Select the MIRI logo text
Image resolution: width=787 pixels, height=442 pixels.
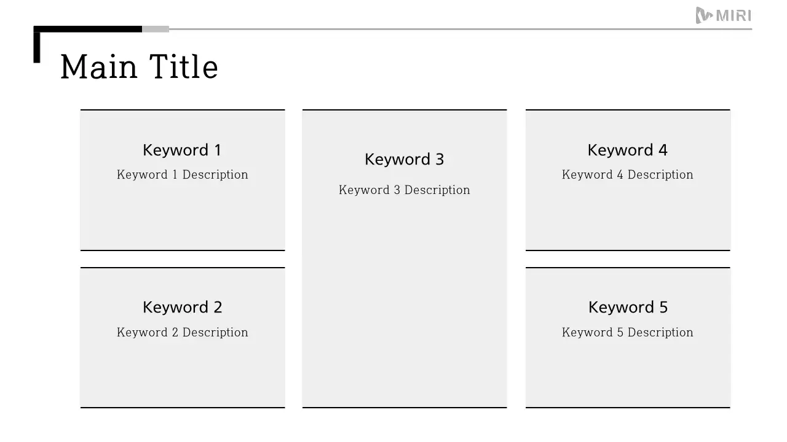[x=734, y=16]
